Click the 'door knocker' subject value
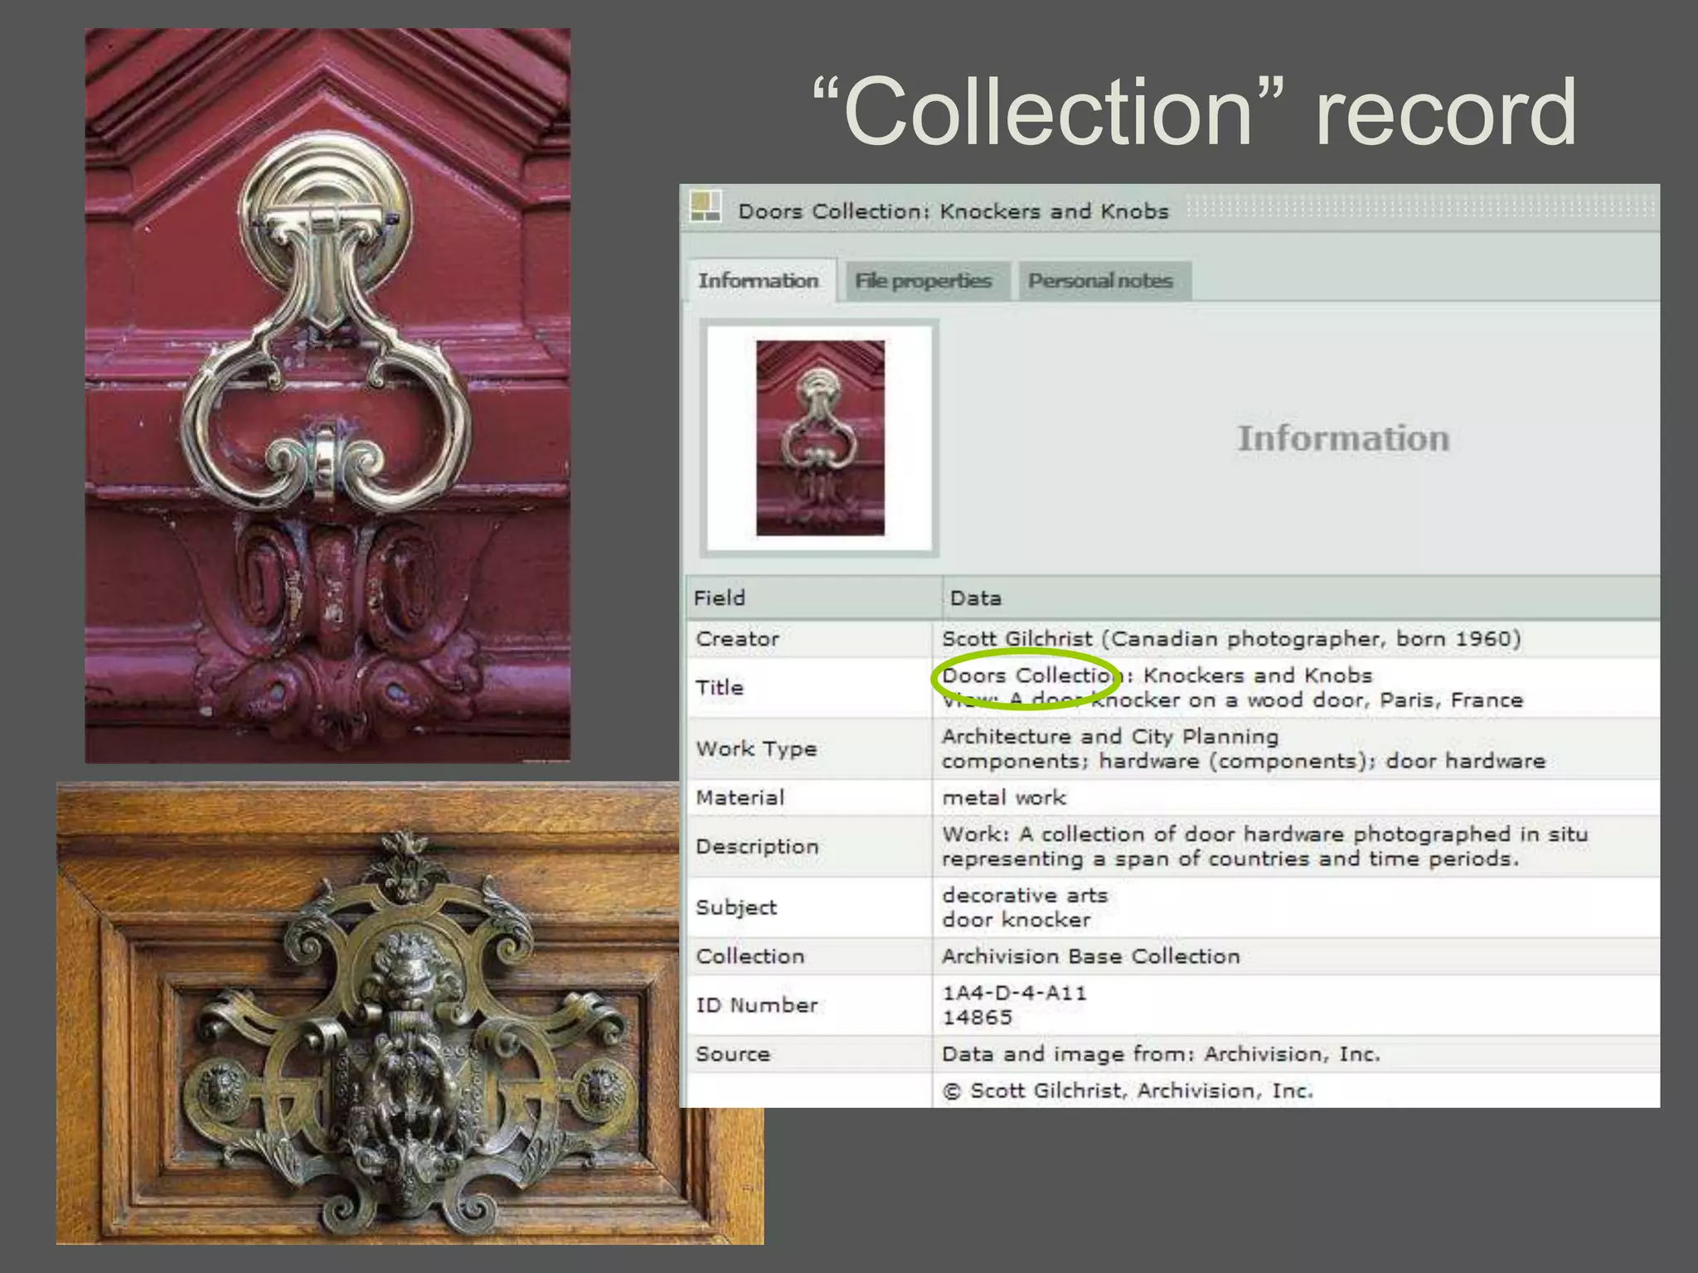1698x1273 pixels. [x=1016, y=920]
